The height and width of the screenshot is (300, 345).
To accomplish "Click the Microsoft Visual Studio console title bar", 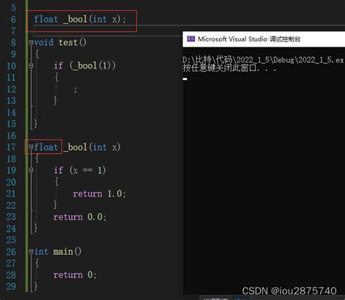I will (x=263, y=39).
